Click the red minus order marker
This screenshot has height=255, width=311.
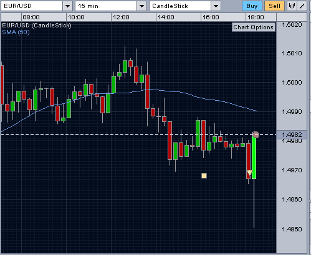(x=256, y=135)
